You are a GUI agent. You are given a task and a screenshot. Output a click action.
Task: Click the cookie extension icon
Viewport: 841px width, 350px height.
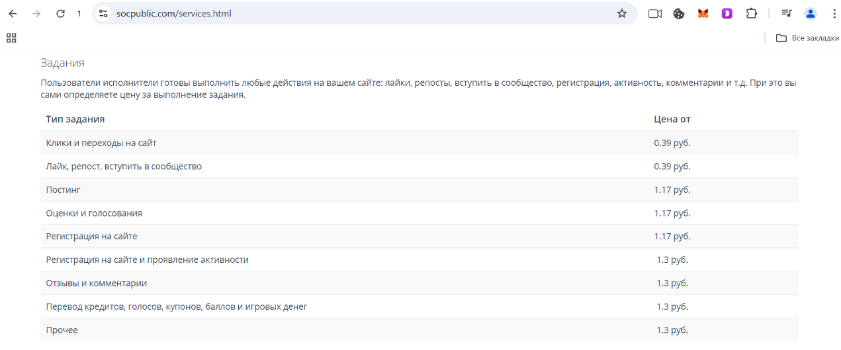click(679, 13)
